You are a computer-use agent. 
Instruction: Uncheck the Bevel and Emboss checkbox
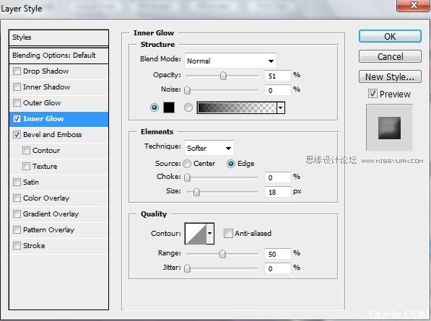[17, 135]
